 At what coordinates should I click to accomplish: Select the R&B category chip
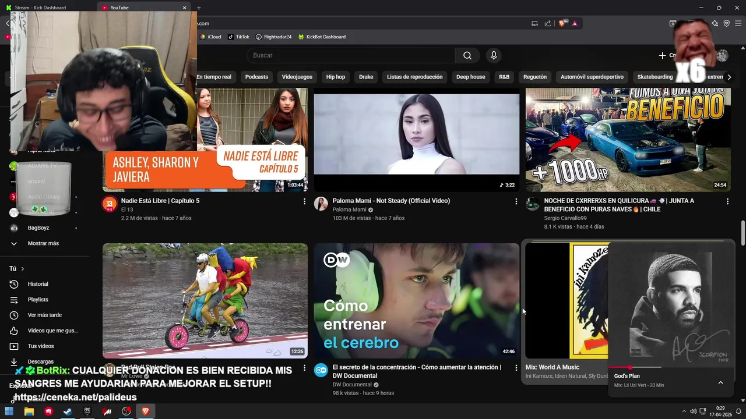[x=504, y=77]
